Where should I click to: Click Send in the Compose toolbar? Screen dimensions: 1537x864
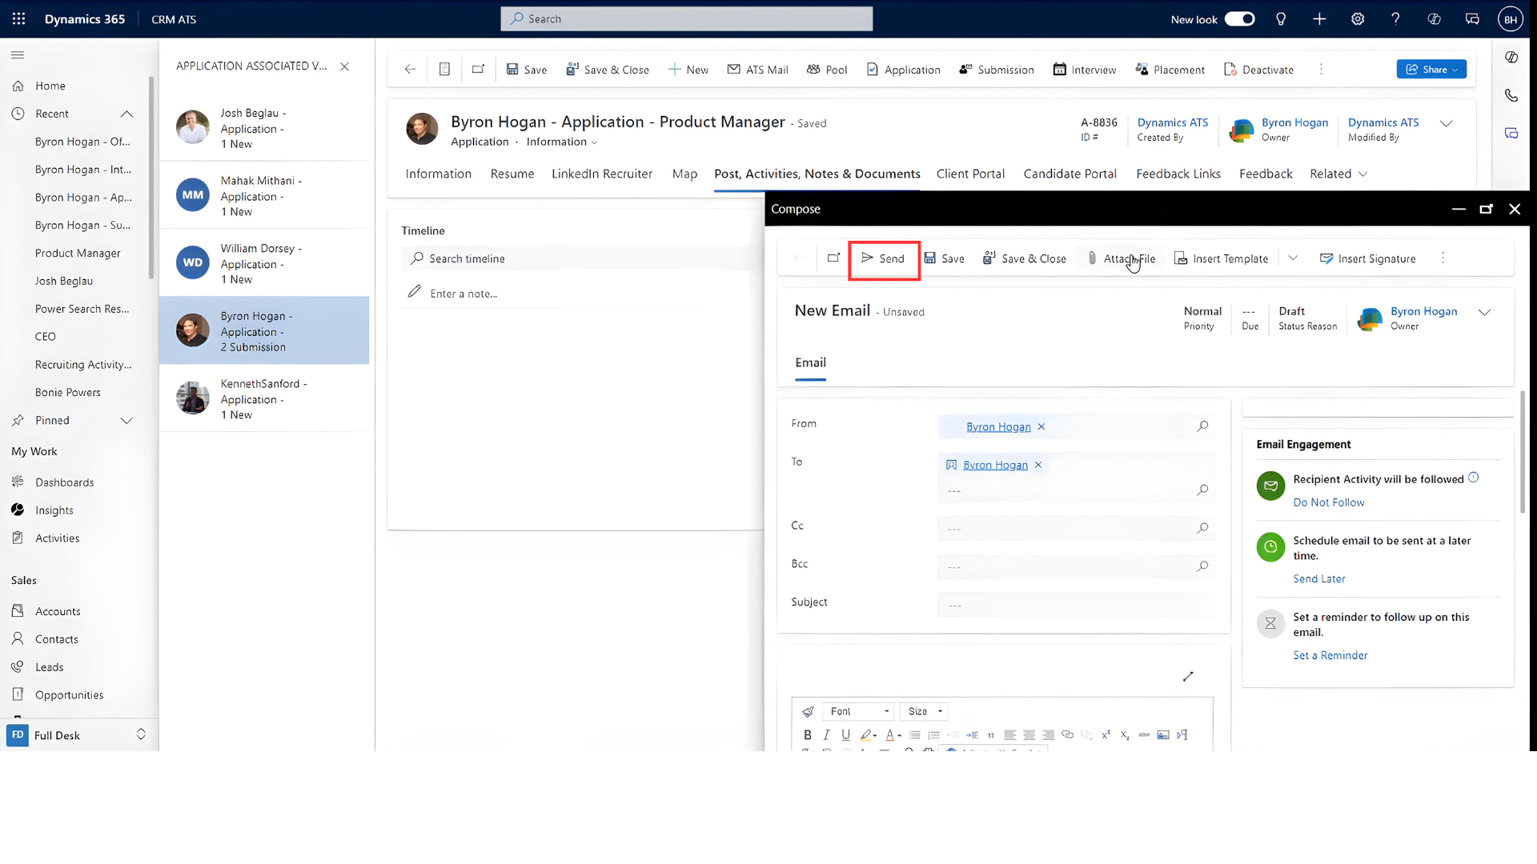pos(883,258)
